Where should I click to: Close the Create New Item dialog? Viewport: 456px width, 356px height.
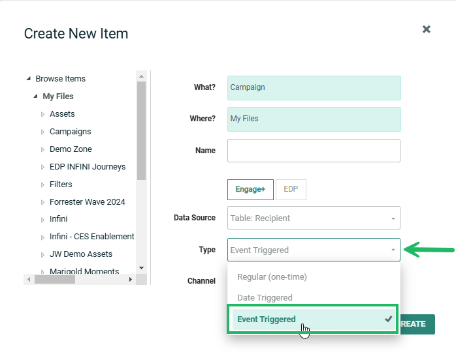(426, 29)
